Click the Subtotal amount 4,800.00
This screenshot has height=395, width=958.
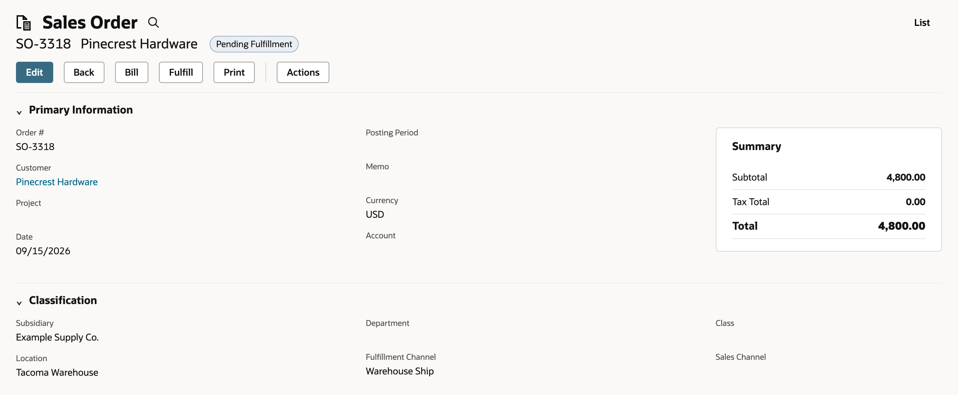click(x=906, y=178)
